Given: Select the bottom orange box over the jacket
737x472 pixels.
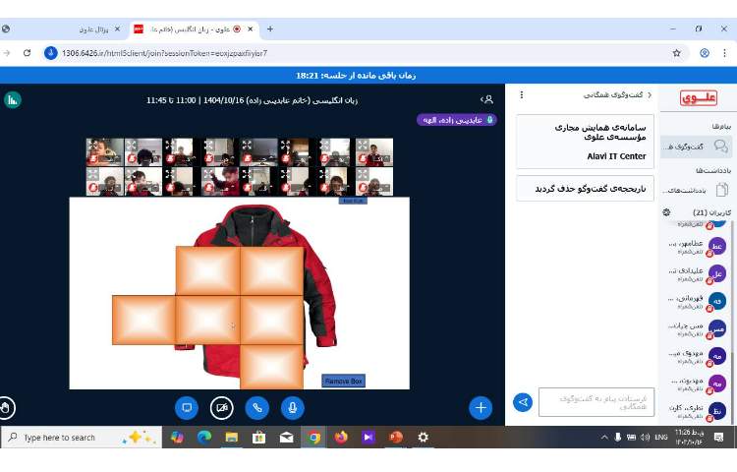Looking at the screenshot, I should click(x=271, y=367).
